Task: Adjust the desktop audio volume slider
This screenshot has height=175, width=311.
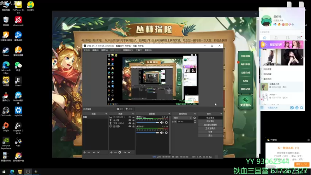Action: click(148, 133)
